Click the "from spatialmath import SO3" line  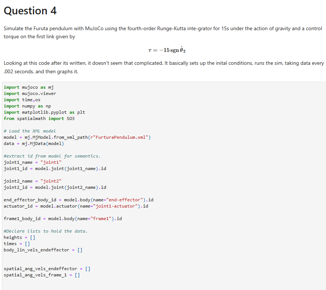point(39,119)
